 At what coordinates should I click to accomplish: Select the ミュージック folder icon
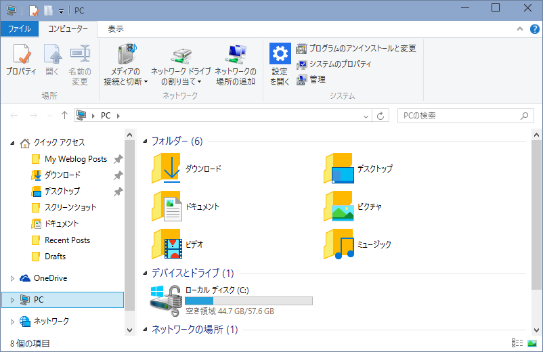(x=339, y=244)
